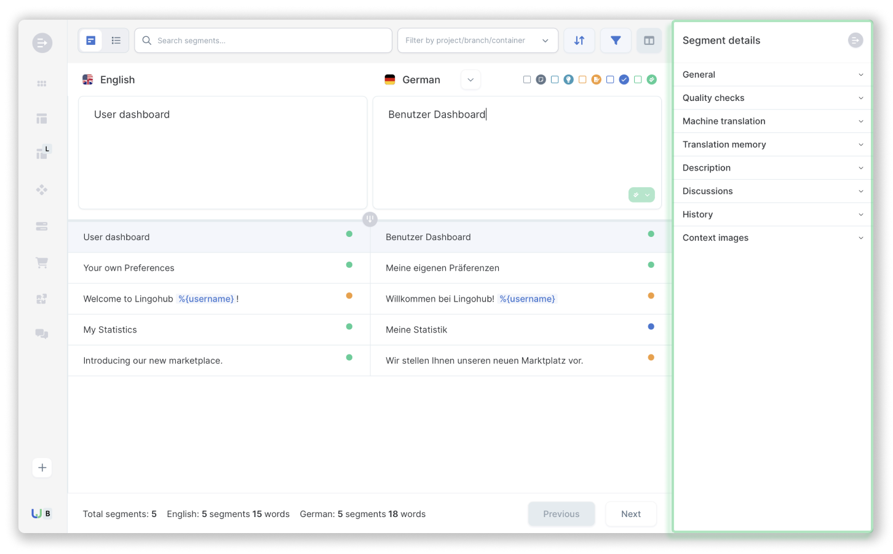Tick the teal status filter checkbox

click(555, 79)
